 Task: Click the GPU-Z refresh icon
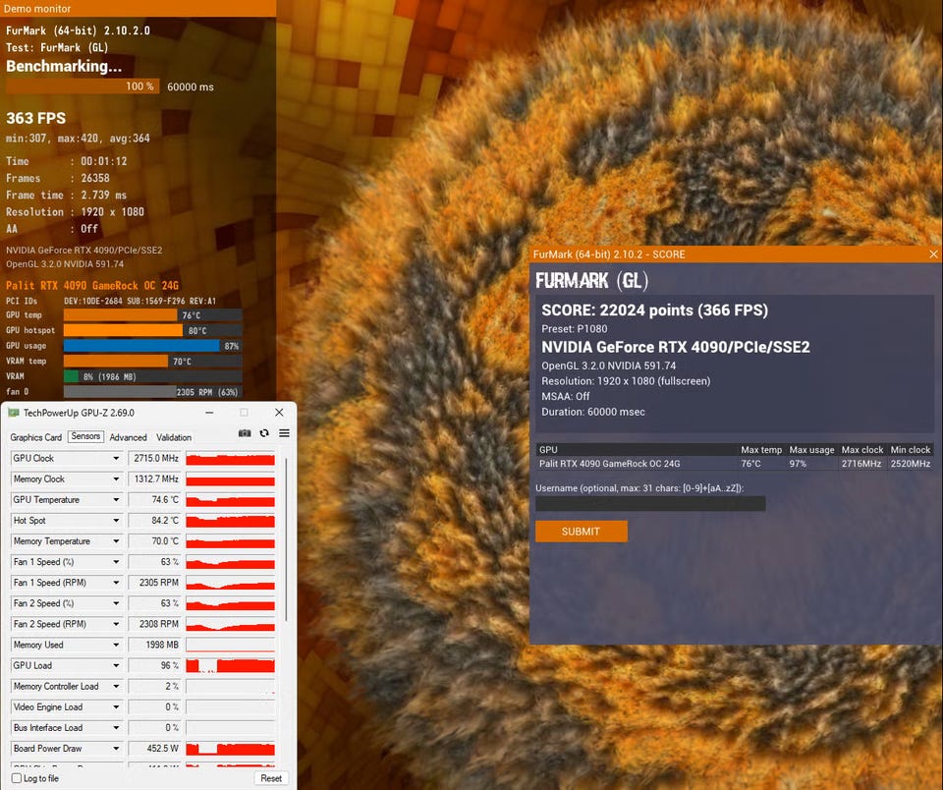click(x=264, y=433)
